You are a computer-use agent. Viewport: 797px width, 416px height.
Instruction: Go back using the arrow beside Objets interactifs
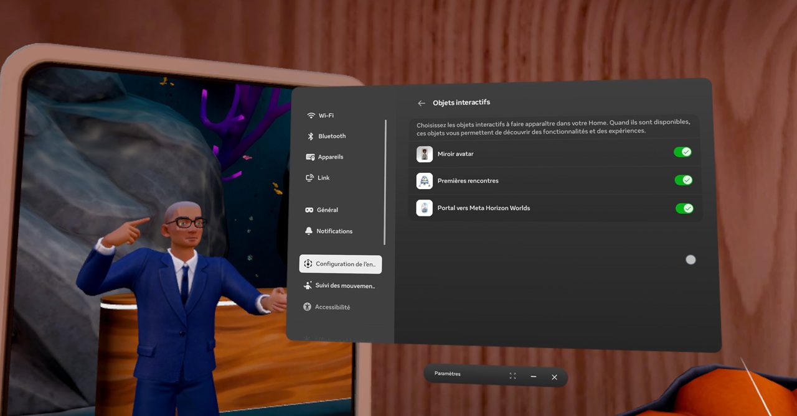pos(422,103)
